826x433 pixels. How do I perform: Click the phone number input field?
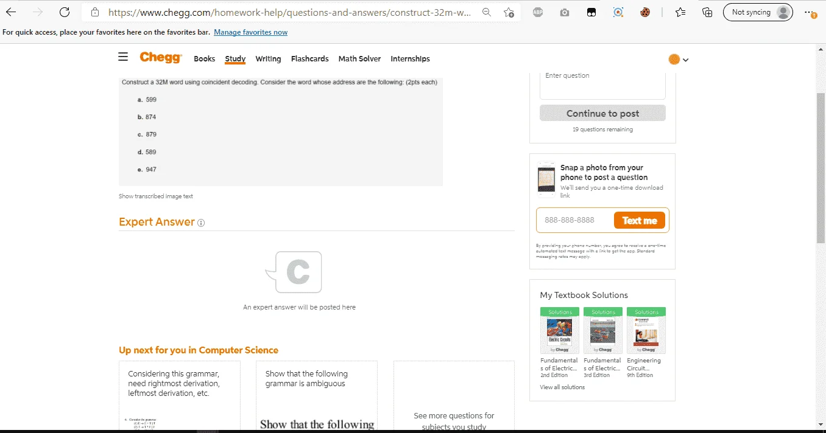pos(574,220)
